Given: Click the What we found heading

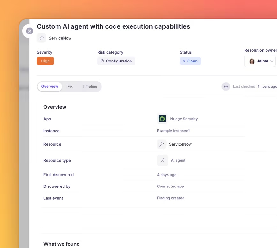Looking at the screenshot, I should click(x=62, y=244).
